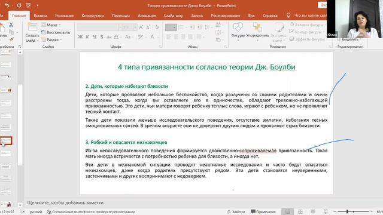Switch to Конструктор tab
383x215 pixels.
[93, 16]
